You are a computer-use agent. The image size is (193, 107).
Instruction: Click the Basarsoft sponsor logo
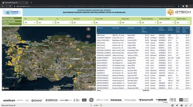[x=146, y=100]
